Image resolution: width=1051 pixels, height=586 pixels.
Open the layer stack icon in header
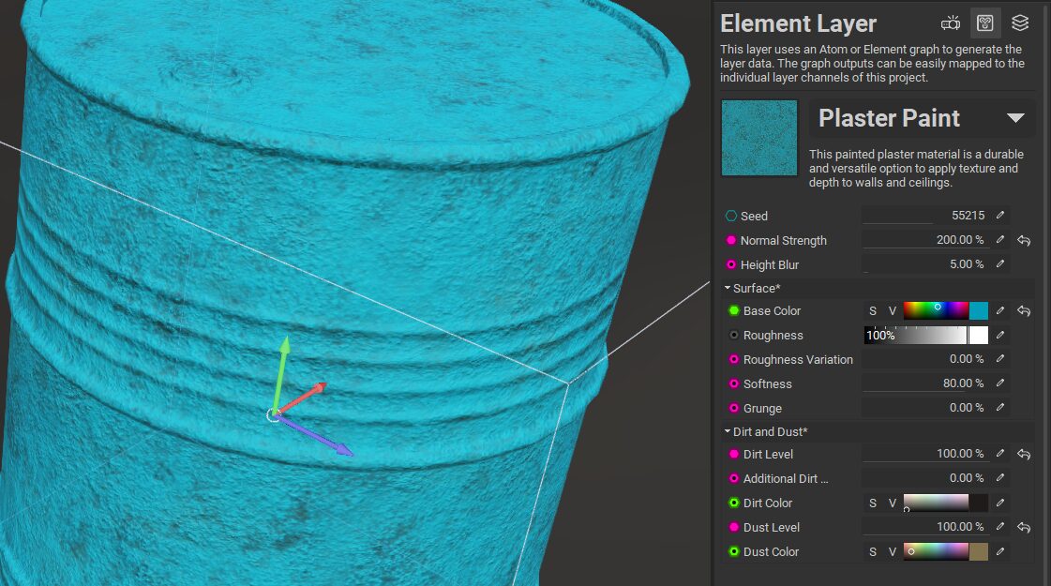click(x=1020, y=23)
